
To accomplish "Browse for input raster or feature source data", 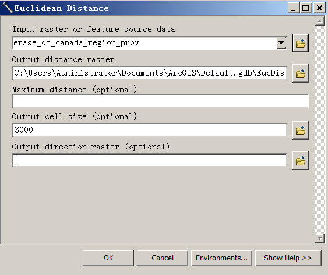I will click(x=301, y=43).
